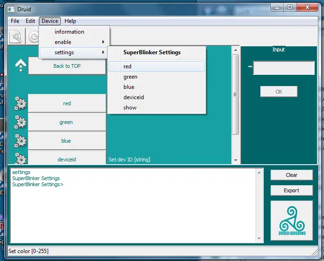
Task: Choose deviceid in the SuperBlinker Settings submenu
Action: tap(157, 97)
